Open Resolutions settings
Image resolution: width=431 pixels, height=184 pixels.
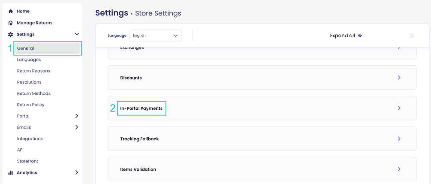pyautogui.click(x=29, y=82)
